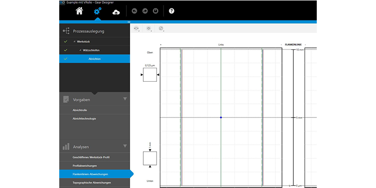This screenshot has height=188, width=376.
Task: Click the 10 mm scale mark
Action: [300, 50]
